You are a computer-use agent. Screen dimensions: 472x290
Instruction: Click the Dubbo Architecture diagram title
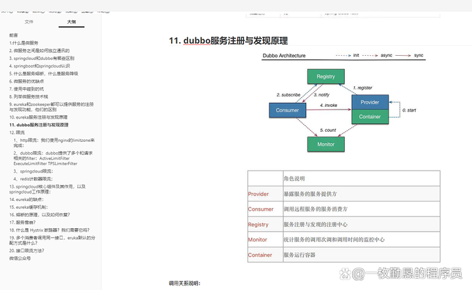coord(284,56)
